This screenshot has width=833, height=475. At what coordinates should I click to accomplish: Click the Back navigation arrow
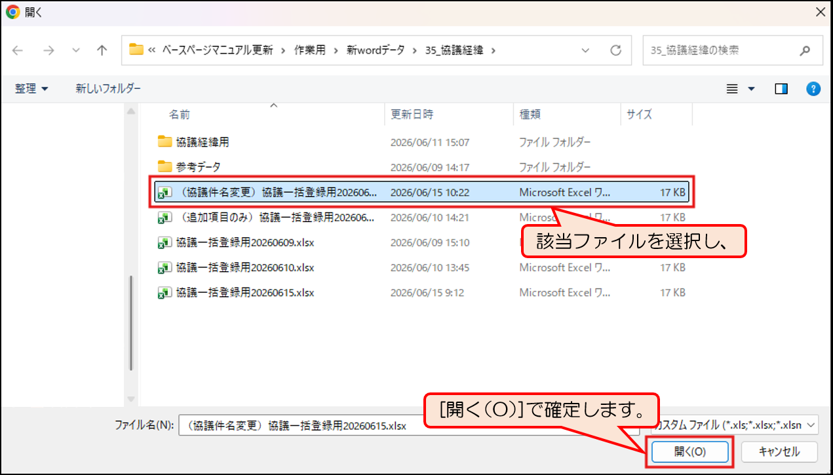tap(18, 50)
